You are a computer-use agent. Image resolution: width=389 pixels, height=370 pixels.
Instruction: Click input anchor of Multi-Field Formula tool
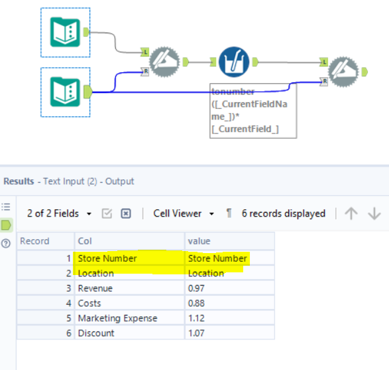(x=213, y=62)
